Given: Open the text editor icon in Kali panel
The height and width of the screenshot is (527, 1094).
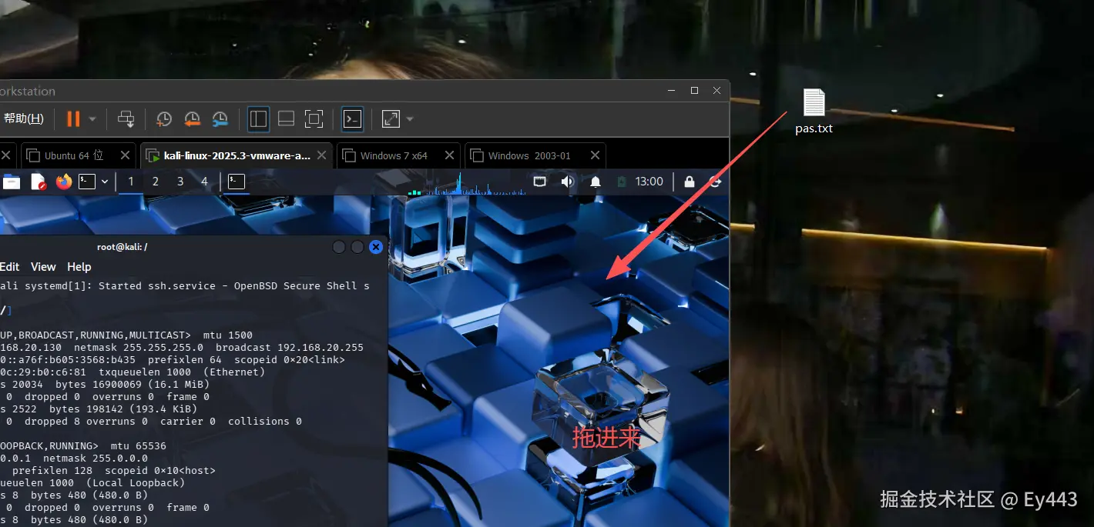Looking at the screenshot, I should [38, 182].
